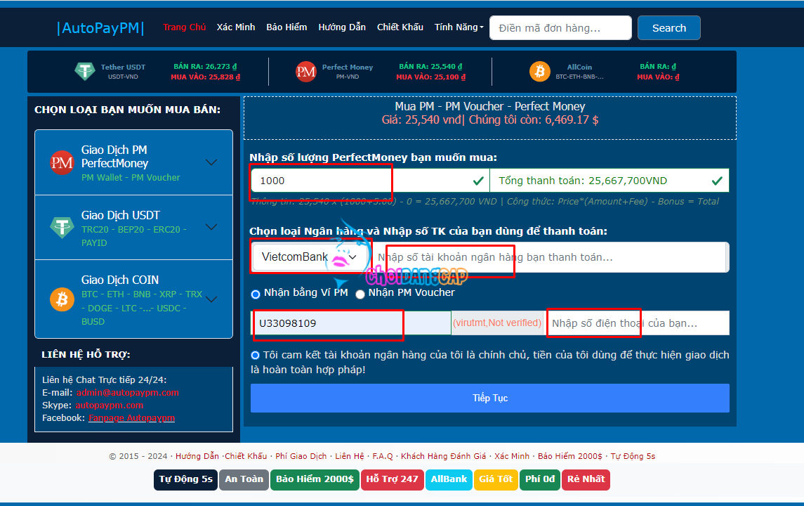Click the Perfect Money MUA VÀO rate 25,100
Image resolution: width=804 pixels, height=506 pixels.
(x=430, y=77)
